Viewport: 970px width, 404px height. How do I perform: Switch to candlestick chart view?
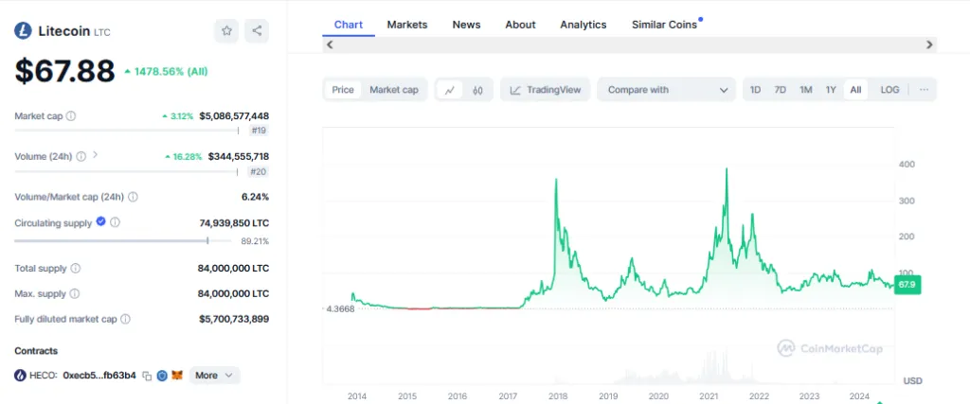click(477, 90)
